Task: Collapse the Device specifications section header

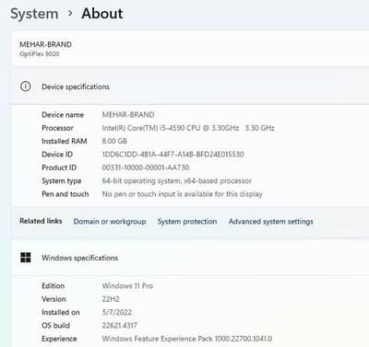Action: pyautogui.click(x=190, y=87)
